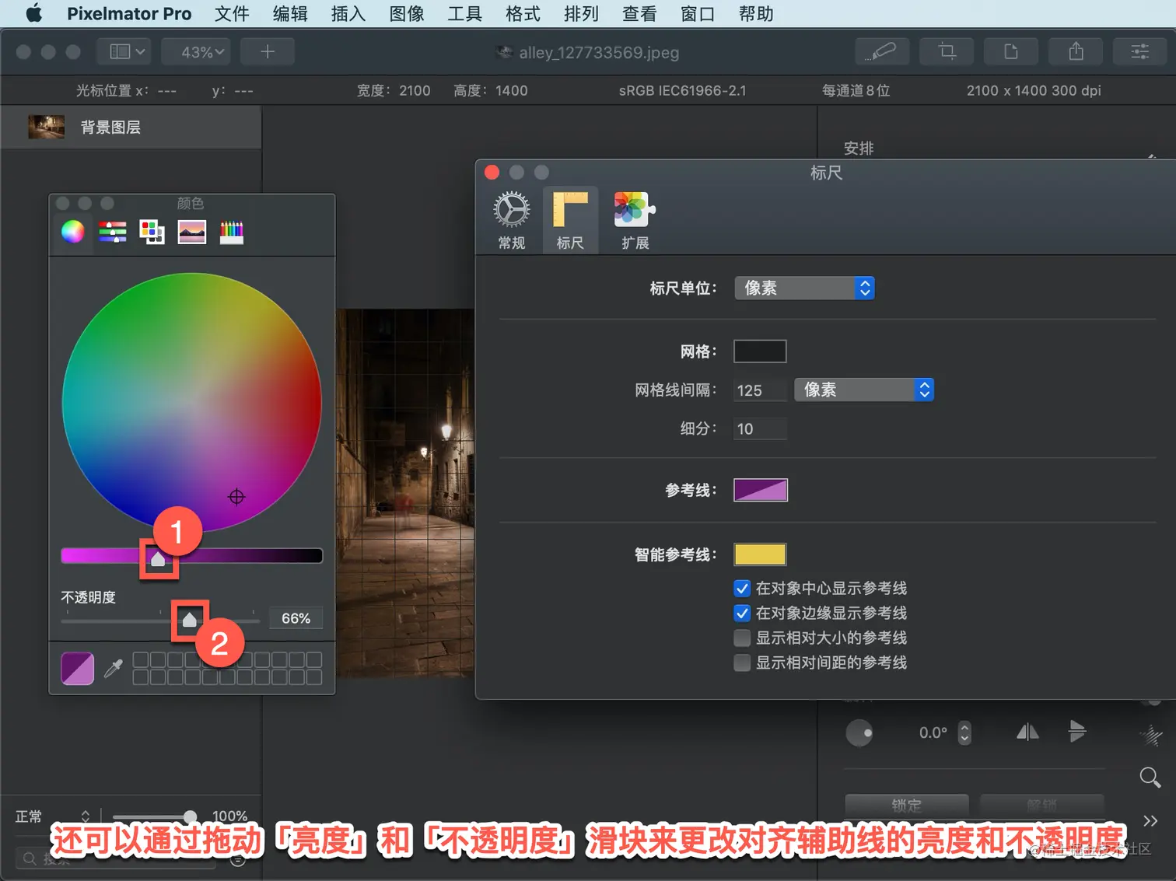Enable 显示相对间距的参考线 checkbox
This screenshot has height=881, width=1176.
pos(742,663)
